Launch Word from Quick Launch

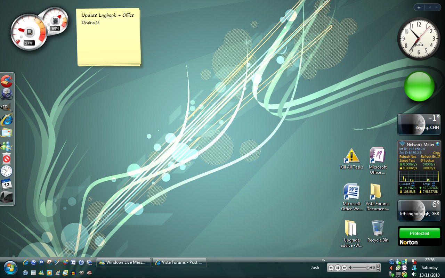[73, 262]
